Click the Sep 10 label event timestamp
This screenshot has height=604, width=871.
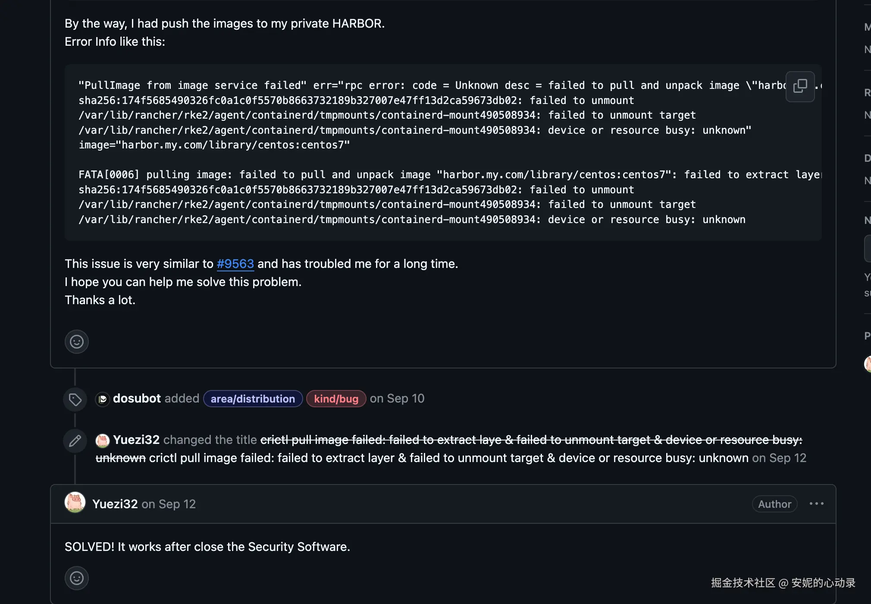click(405, 398)
